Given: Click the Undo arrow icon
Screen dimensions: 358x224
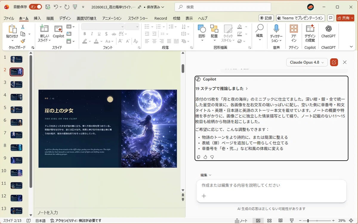Looking at the screenshot, I should pyautogui.click(x=56, y=7).
